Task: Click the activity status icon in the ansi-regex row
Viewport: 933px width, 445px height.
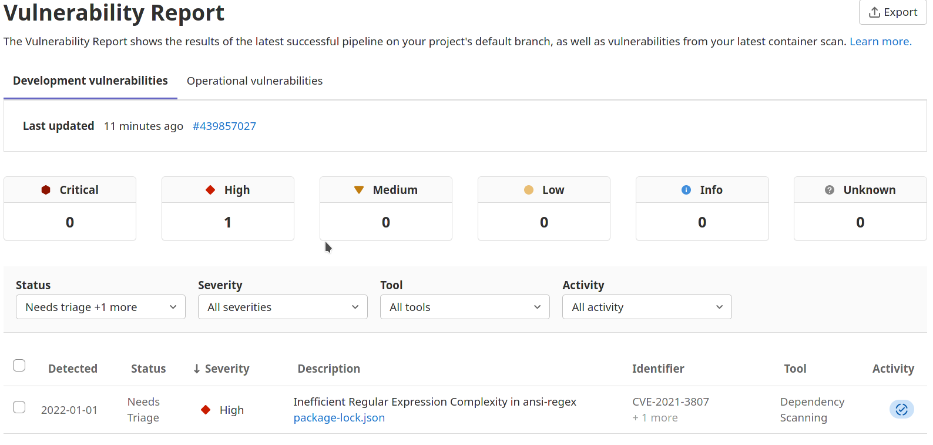Action: [901, 410]
